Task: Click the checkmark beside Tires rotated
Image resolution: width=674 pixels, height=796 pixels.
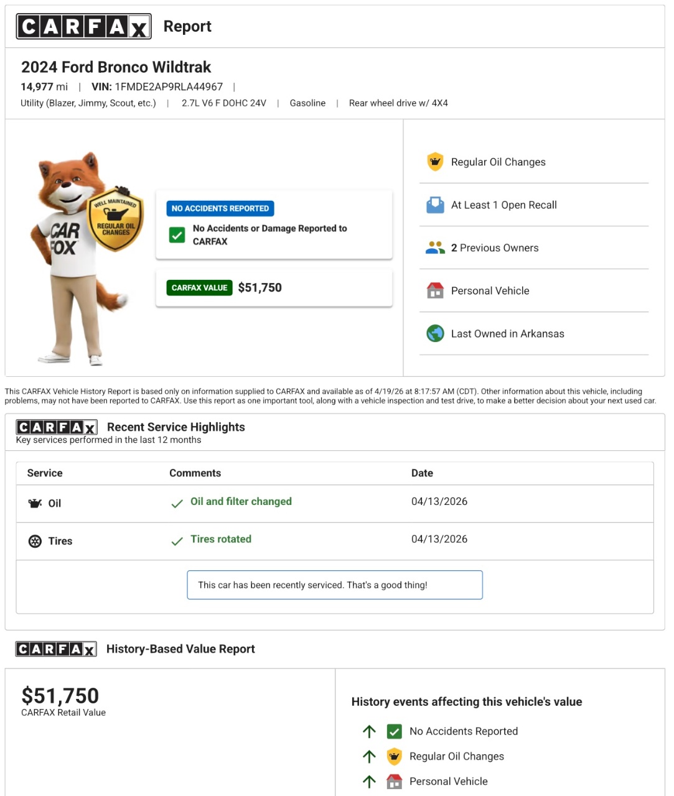Action: click(177, 541)
